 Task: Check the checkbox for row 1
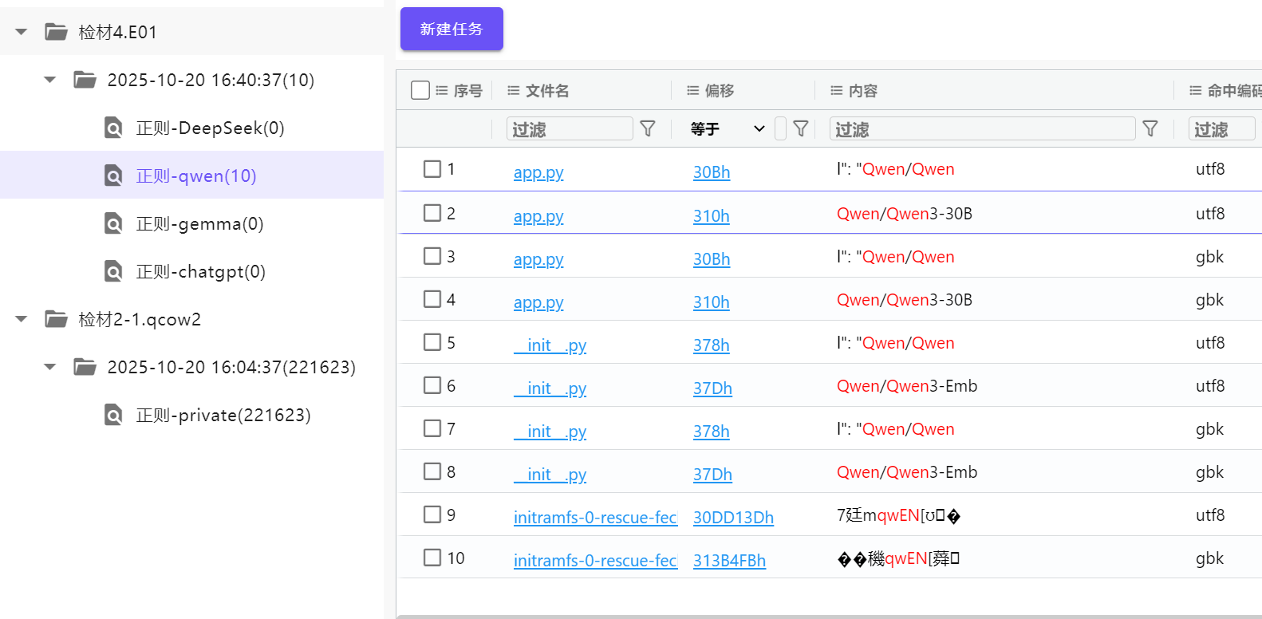[432, 169]
